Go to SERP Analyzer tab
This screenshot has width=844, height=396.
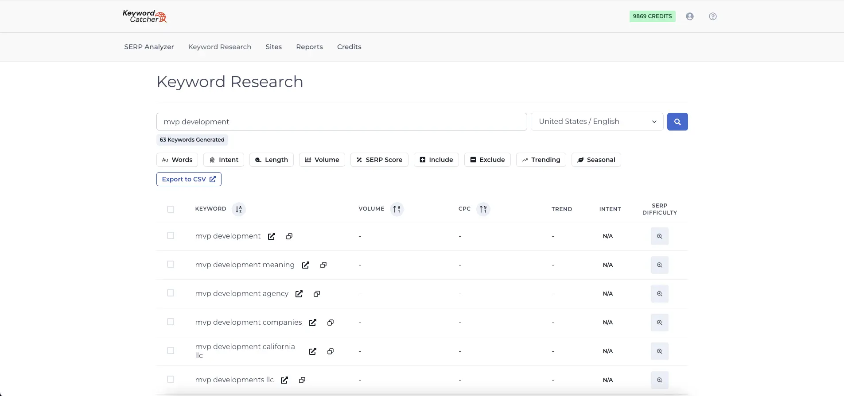(149, 47)
